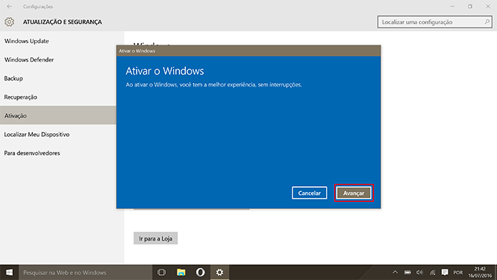
Task: Click the Settings gear taskbar icon
Action: coord(220,272)
